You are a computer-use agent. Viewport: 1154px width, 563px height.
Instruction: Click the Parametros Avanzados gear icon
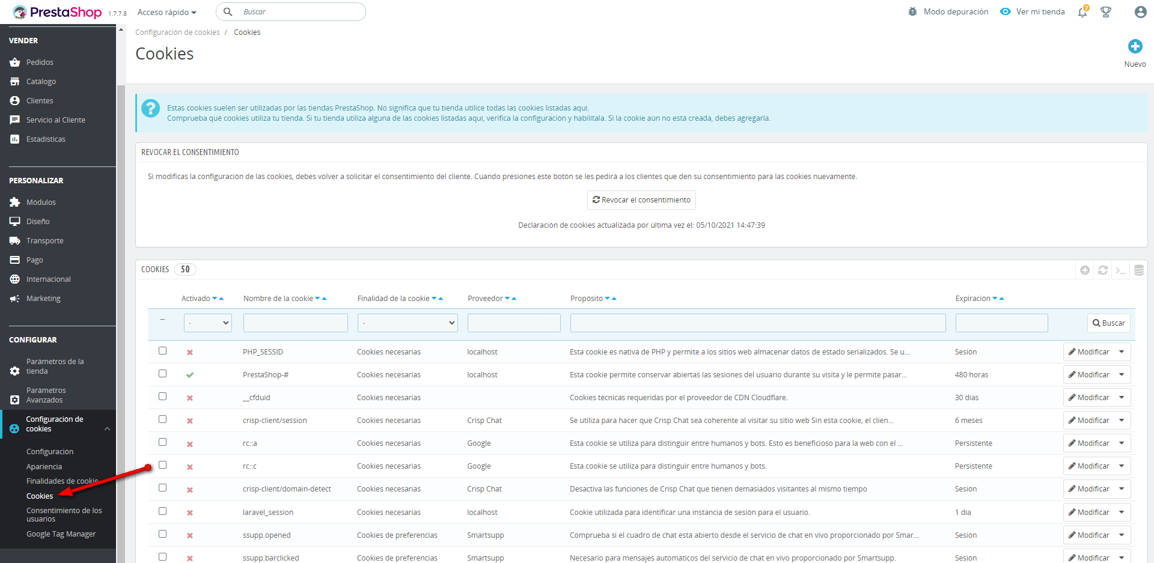[15, 400]
